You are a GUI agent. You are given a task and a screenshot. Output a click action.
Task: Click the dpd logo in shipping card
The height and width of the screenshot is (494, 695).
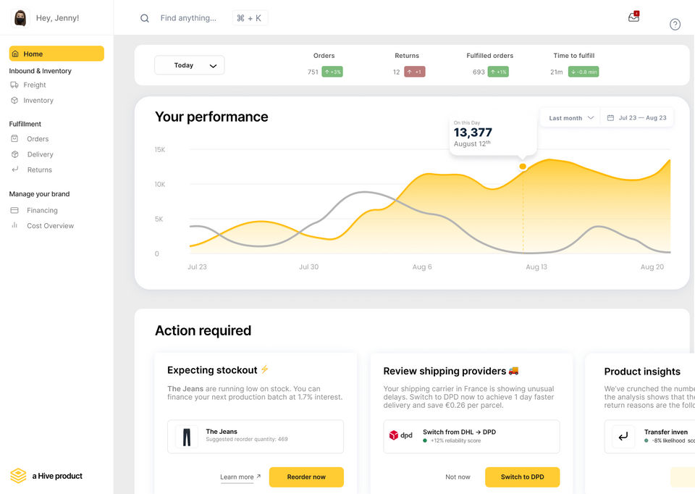400,435
